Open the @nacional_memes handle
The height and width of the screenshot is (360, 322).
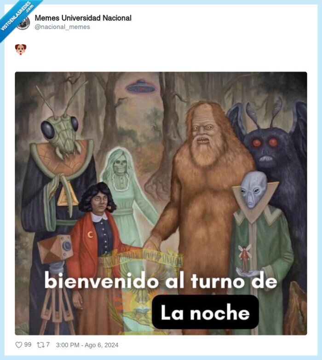(63, 27)
